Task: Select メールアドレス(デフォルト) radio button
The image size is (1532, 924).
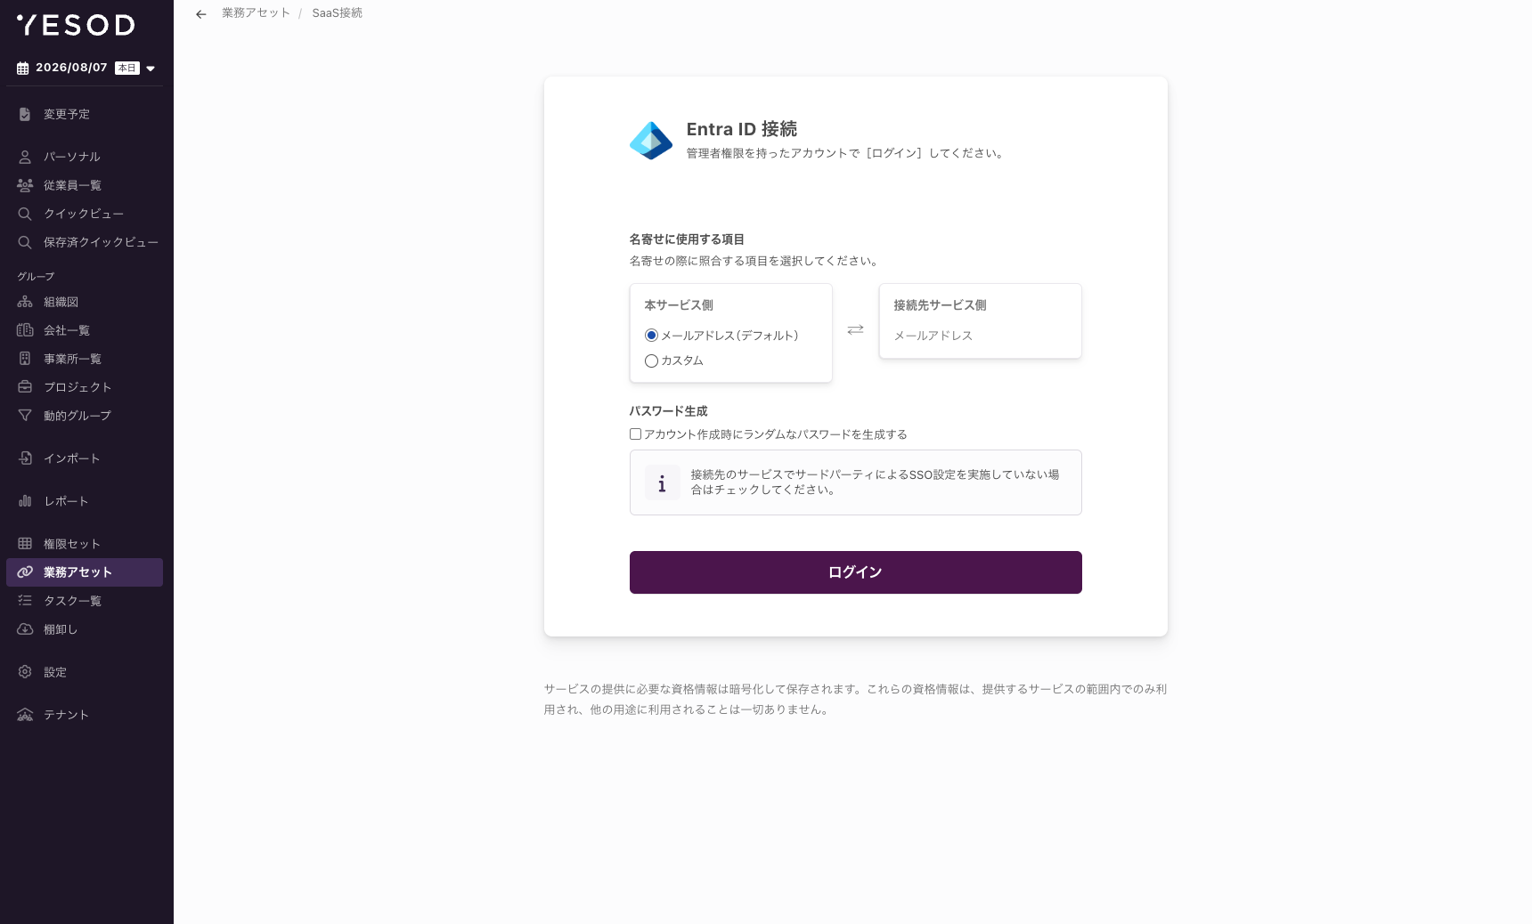Action: (651, 336)
